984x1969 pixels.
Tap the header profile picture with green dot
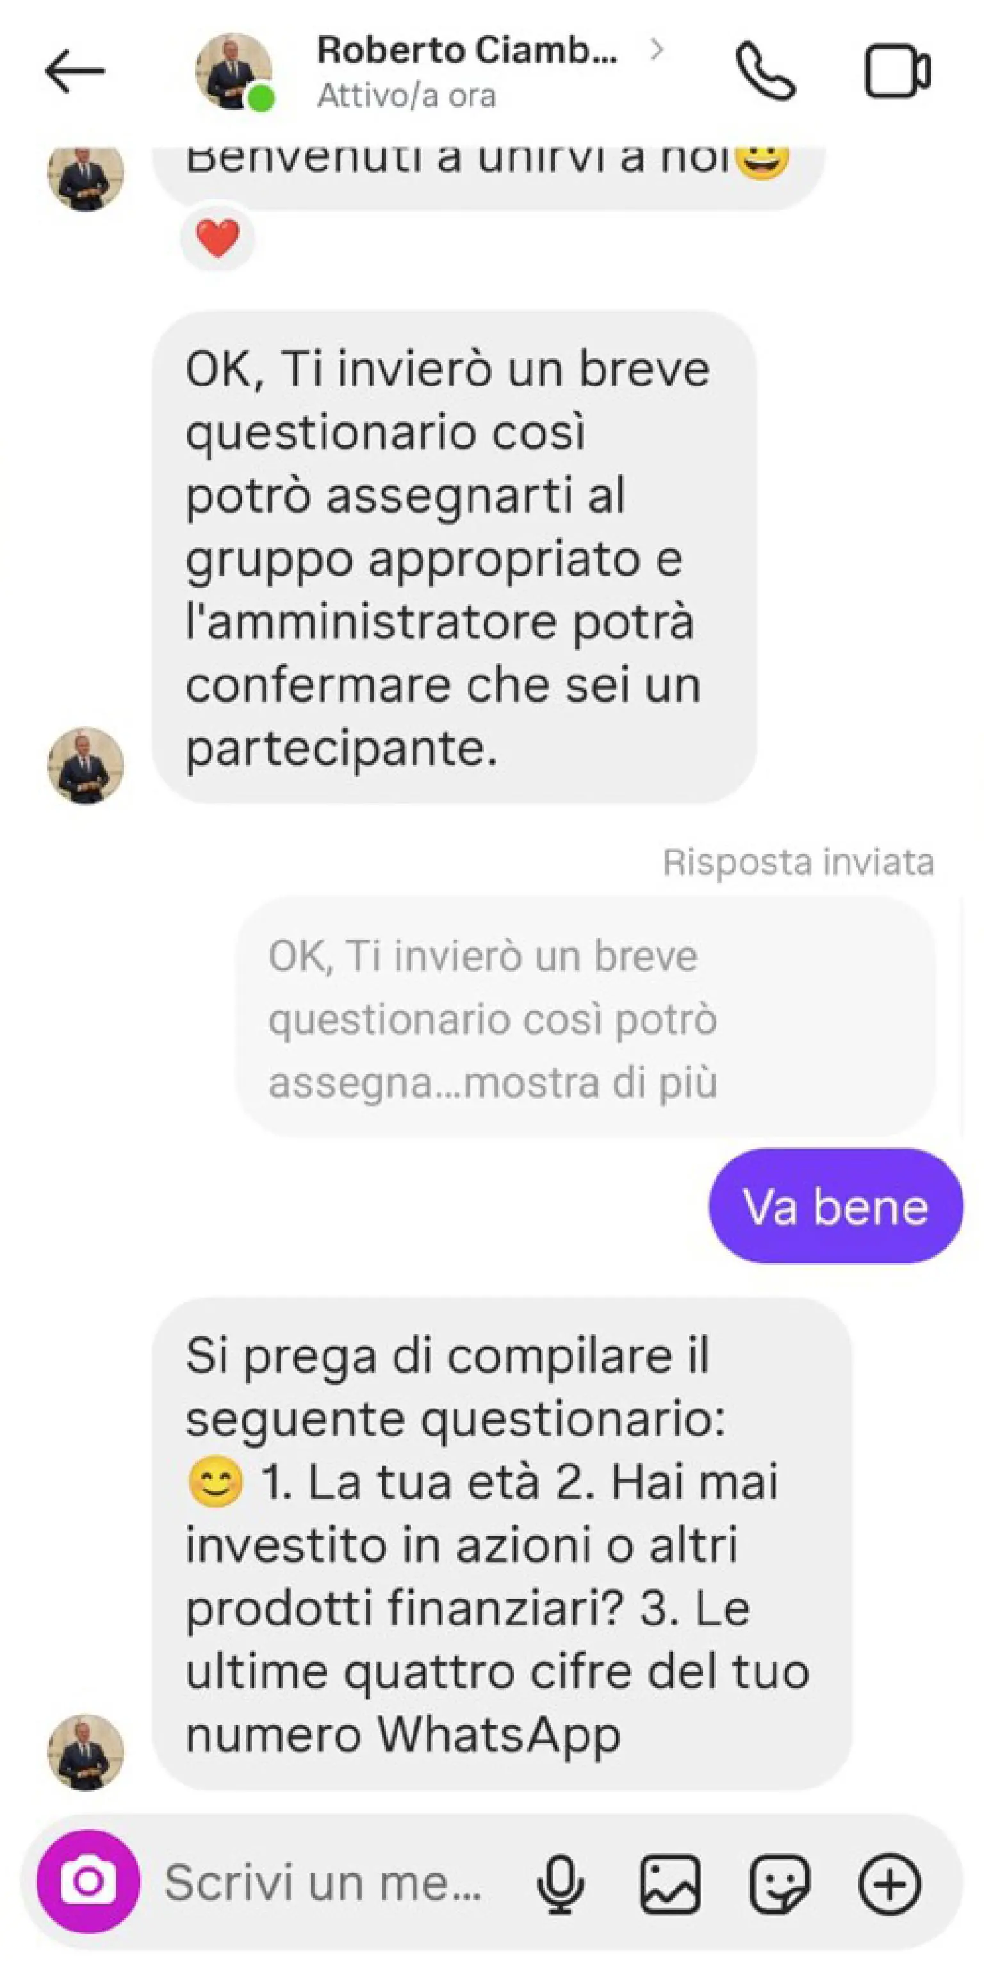click(x=234, y=71)
